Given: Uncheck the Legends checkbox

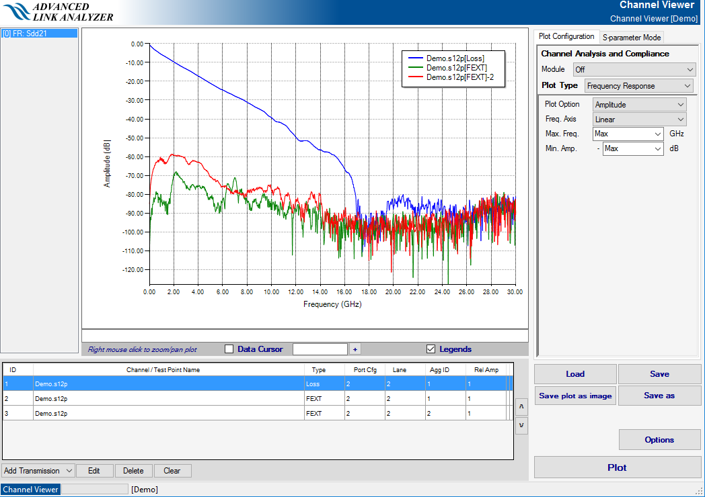Looking at the screenshot, I should coord(431,349).
